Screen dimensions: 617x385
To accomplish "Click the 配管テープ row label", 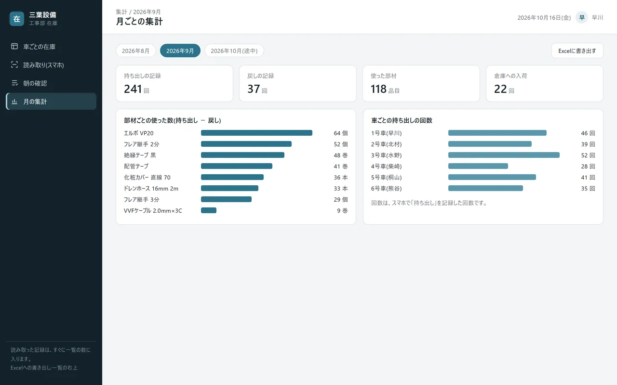I will pos(136,166).
